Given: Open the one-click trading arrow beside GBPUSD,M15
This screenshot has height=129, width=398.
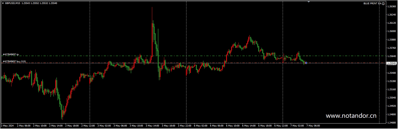Looking at the screenshot, I should [3, 3].
